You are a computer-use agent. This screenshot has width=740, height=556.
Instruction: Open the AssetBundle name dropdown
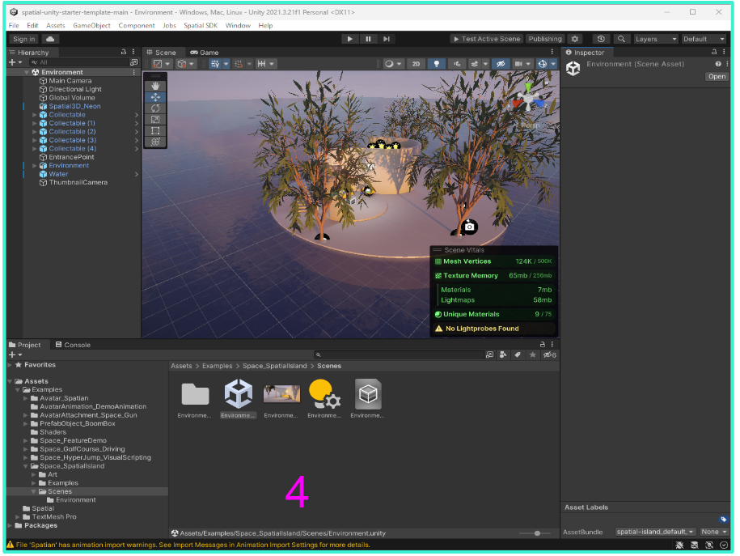click(x=655, y=532)
